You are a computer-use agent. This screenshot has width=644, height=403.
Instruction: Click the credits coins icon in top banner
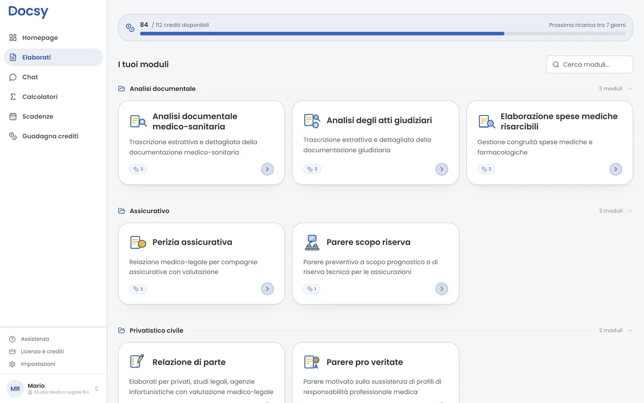click(x=130, y=27)
